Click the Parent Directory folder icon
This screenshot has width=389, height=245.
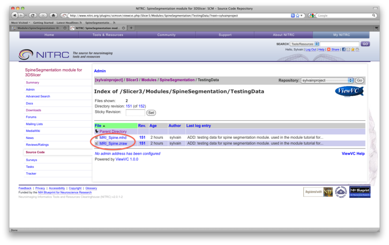click(96, 131)
